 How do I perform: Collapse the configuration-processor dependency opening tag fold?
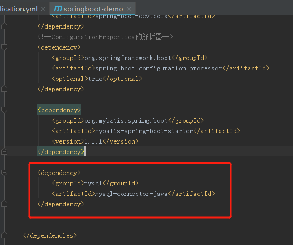[x=5, y=47]
